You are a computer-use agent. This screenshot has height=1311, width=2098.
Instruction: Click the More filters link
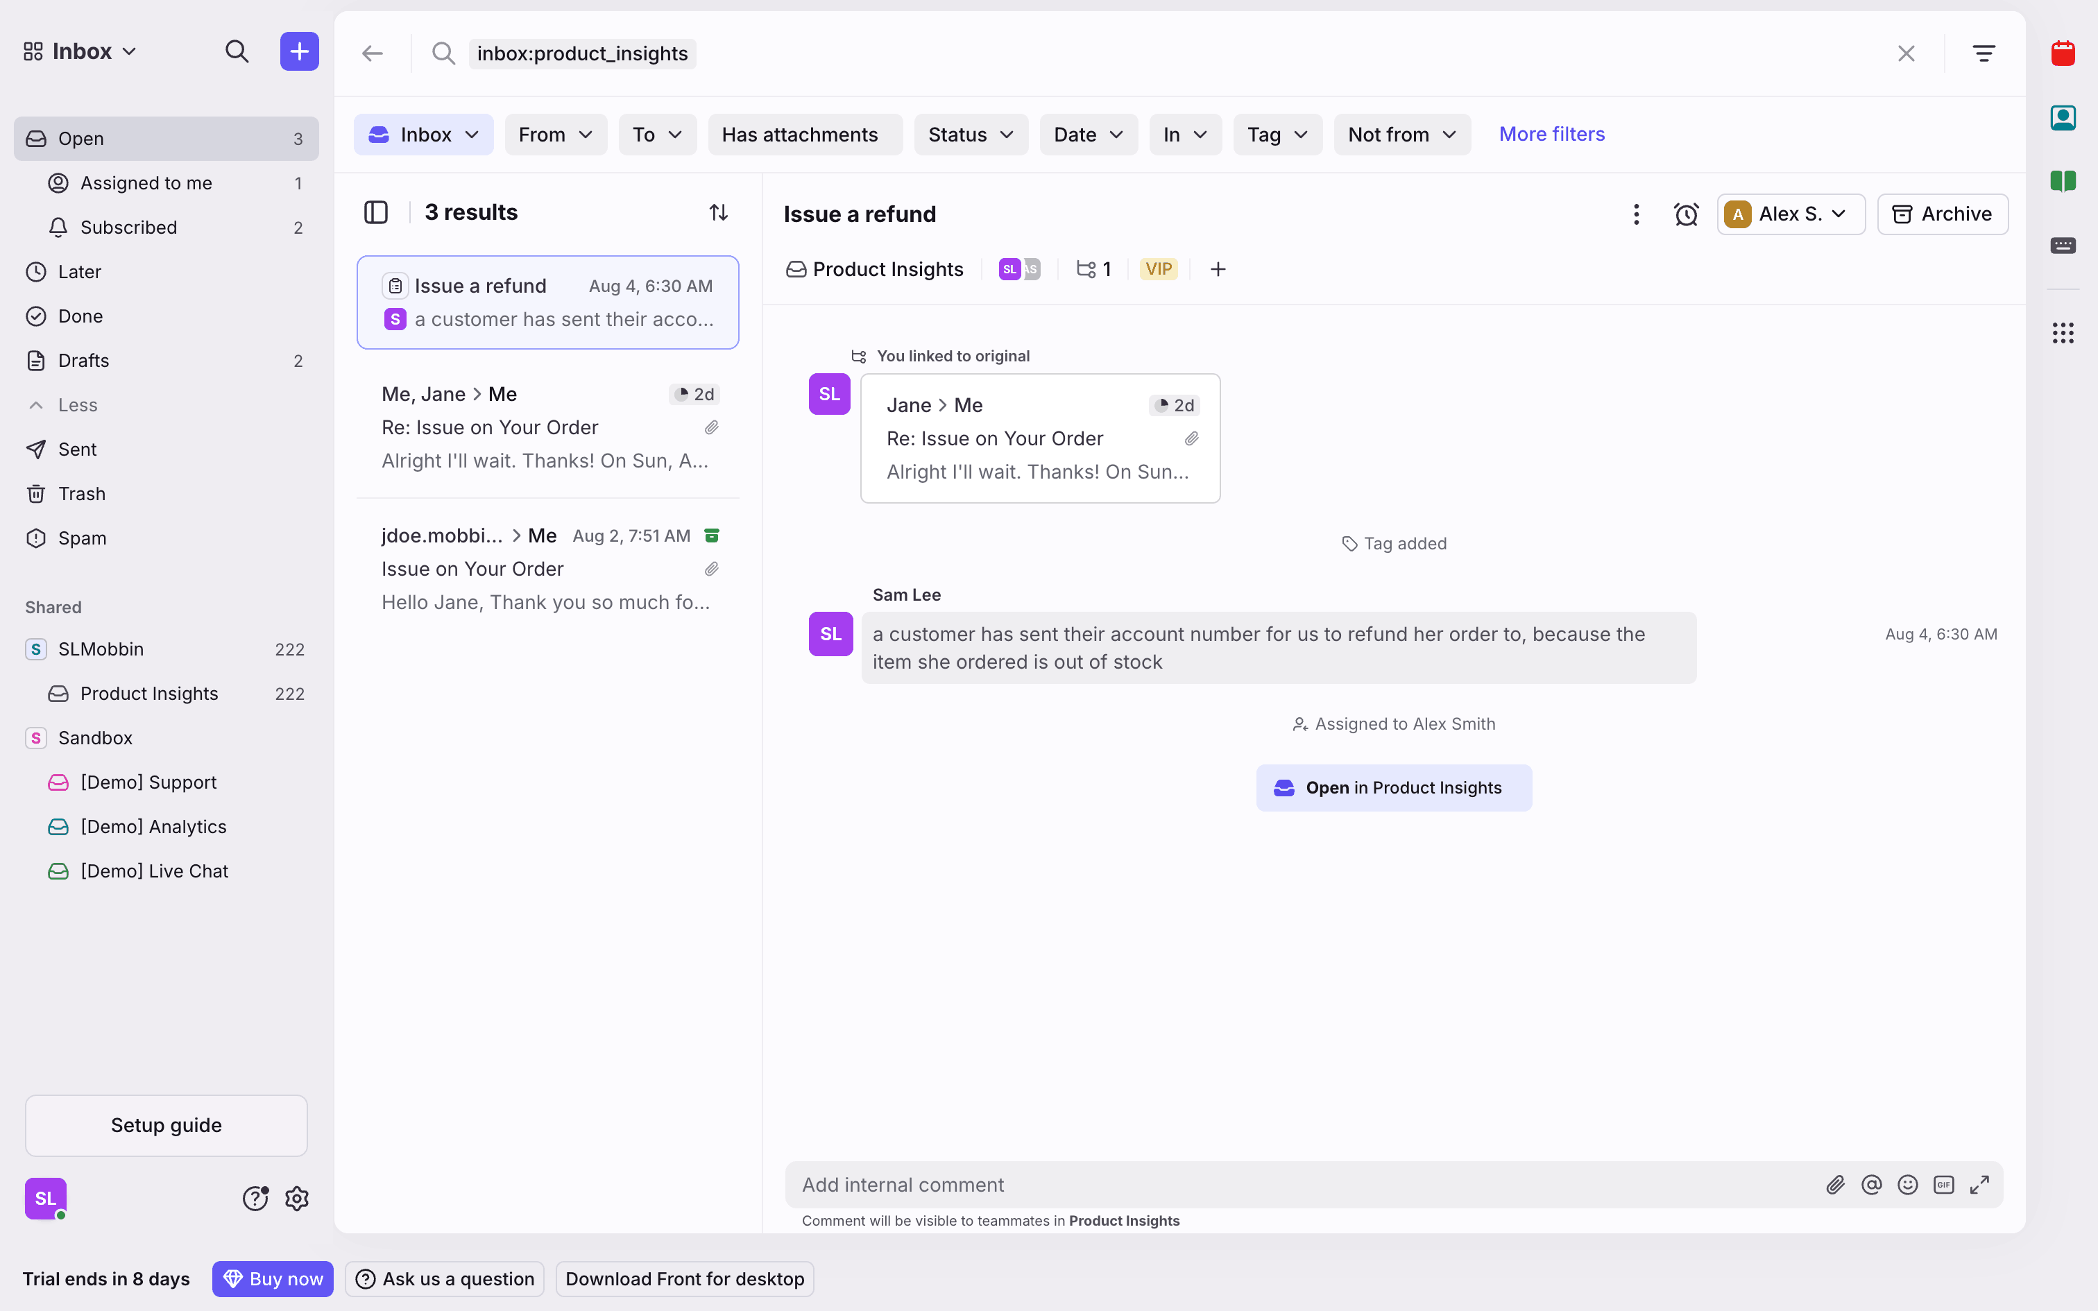click(x=1551, y=135)
